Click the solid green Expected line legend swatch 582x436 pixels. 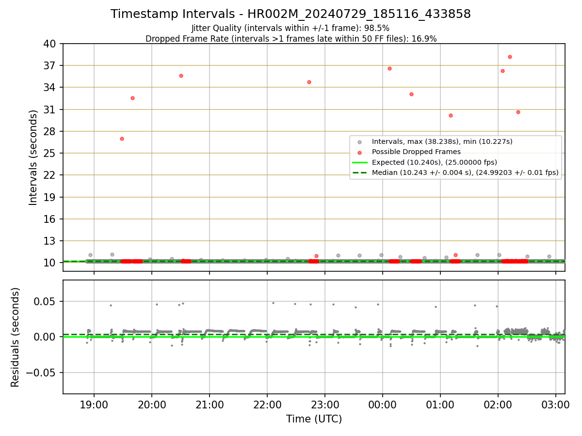click(x=359, y=162)
